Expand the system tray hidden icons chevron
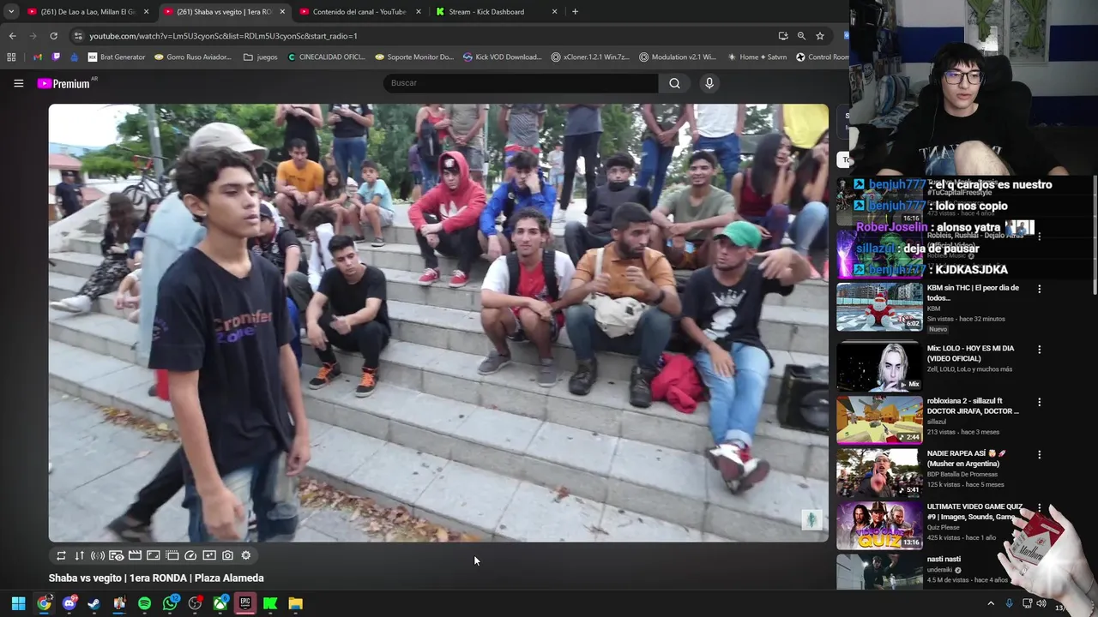Image resolution: width=1098 pixels, height=617 pixels. pos(991,603)
